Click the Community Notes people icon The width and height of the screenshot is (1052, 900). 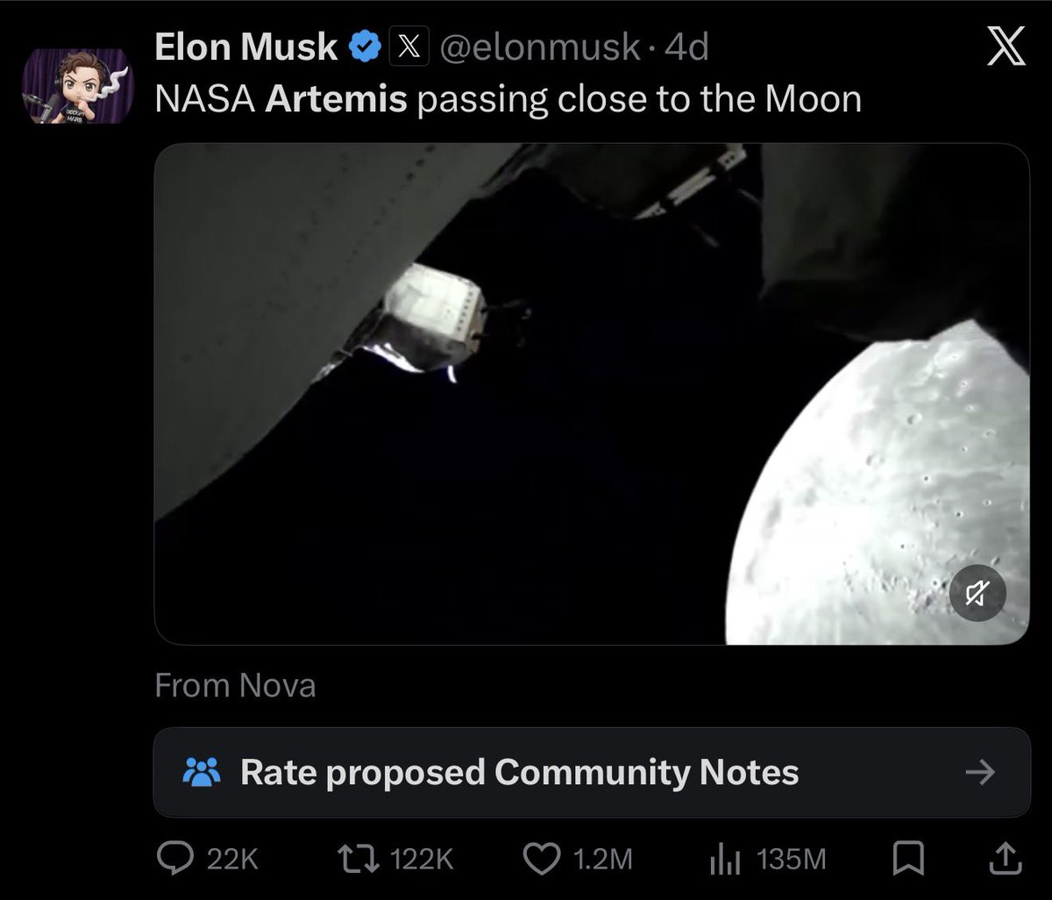202,773
